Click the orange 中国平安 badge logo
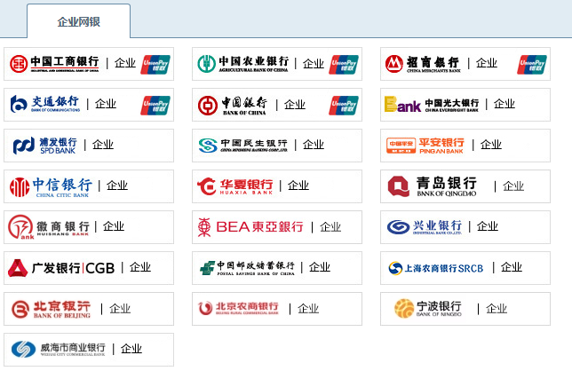572x371 pixels. pos(401,146)
